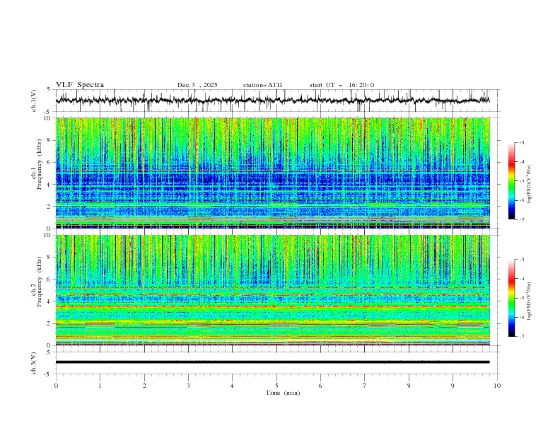The width and height of the screenshot is (560, 433).
Task: Click the log(PSD) label beside ch.2 colorbar
Action: tap(529, 301)
